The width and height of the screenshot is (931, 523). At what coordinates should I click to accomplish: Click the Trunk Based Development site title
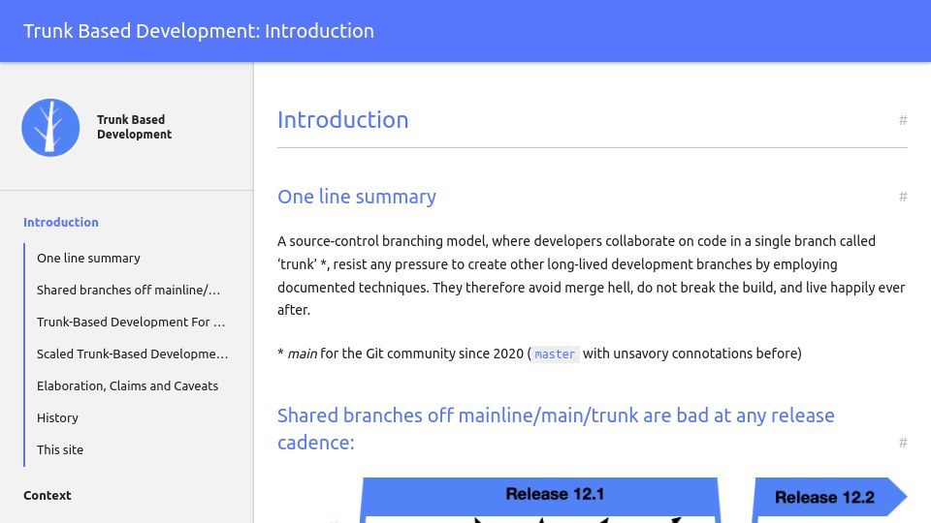tap(134, 127)
